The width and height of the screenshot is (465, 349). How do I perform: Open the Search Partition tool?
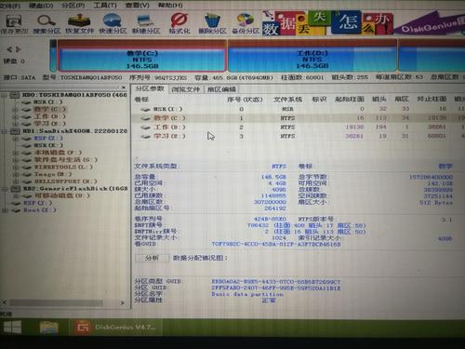(x=46, y=24)
